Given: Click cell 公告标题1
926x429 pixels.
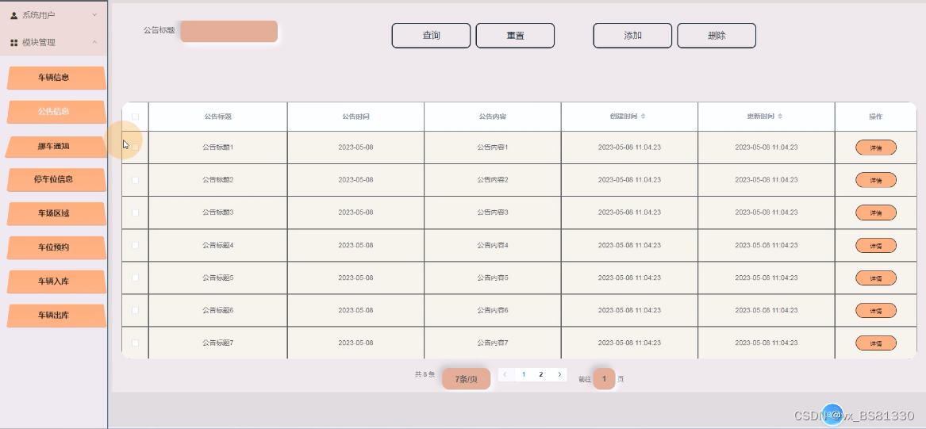Looking at the screenshot, I should 218,147.
